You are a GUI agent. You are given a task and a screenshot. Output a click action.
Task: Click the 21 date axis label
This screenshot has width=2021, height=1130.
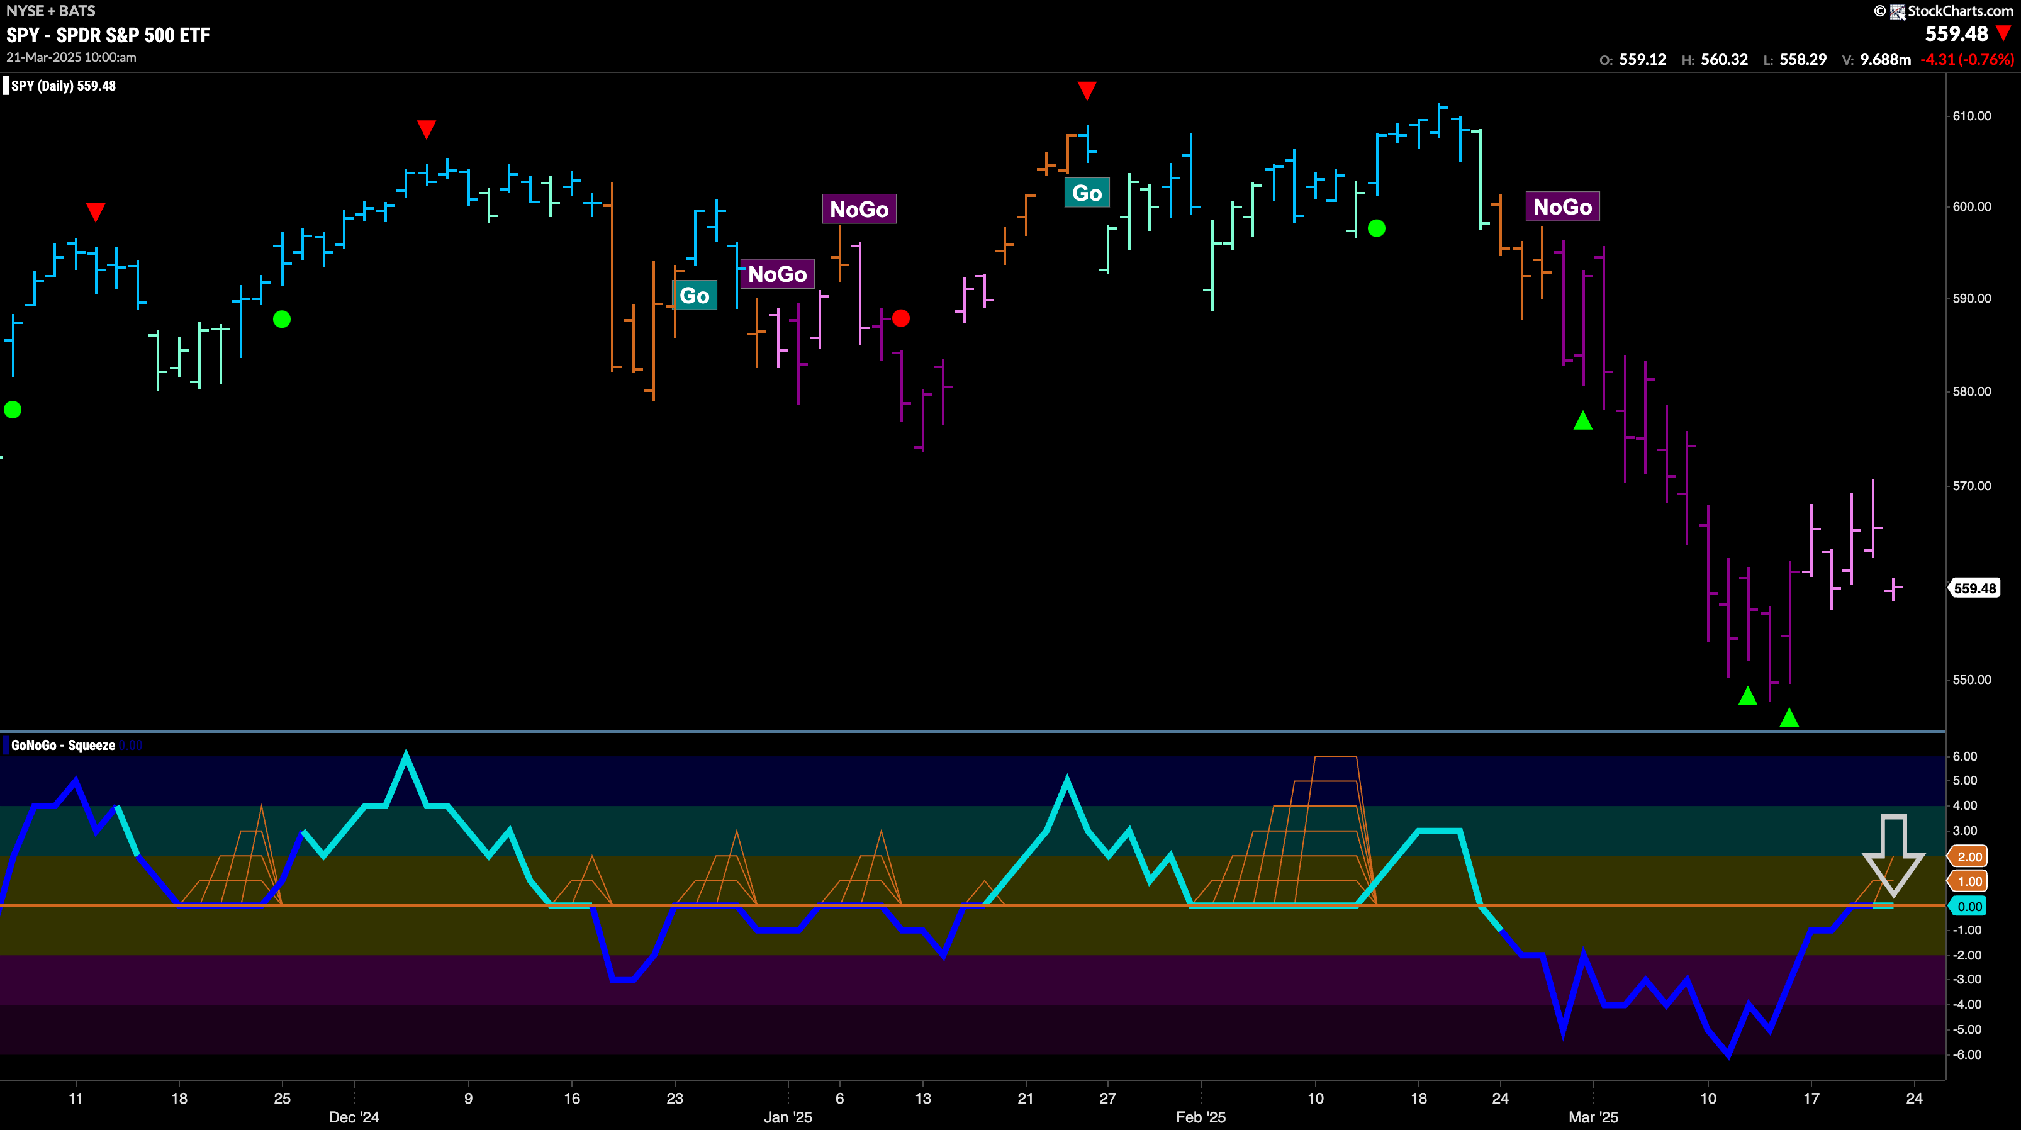pyautogui.click(x=1026, y=1099)
